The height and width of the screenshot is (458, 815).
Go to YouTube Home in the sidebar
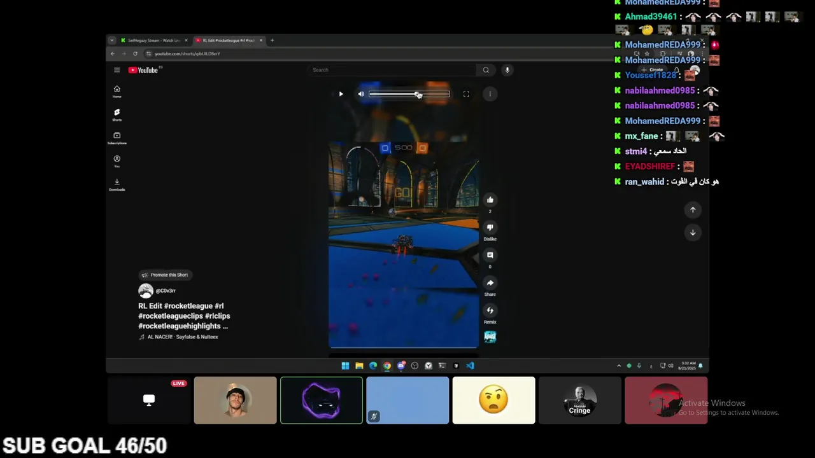point(117,92)
